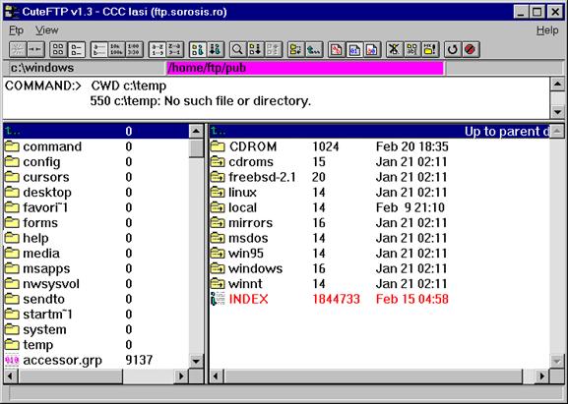The width and height of the screenshot is (568, 404).
Task: Switch to large icons view
Action: click(58, 49)
